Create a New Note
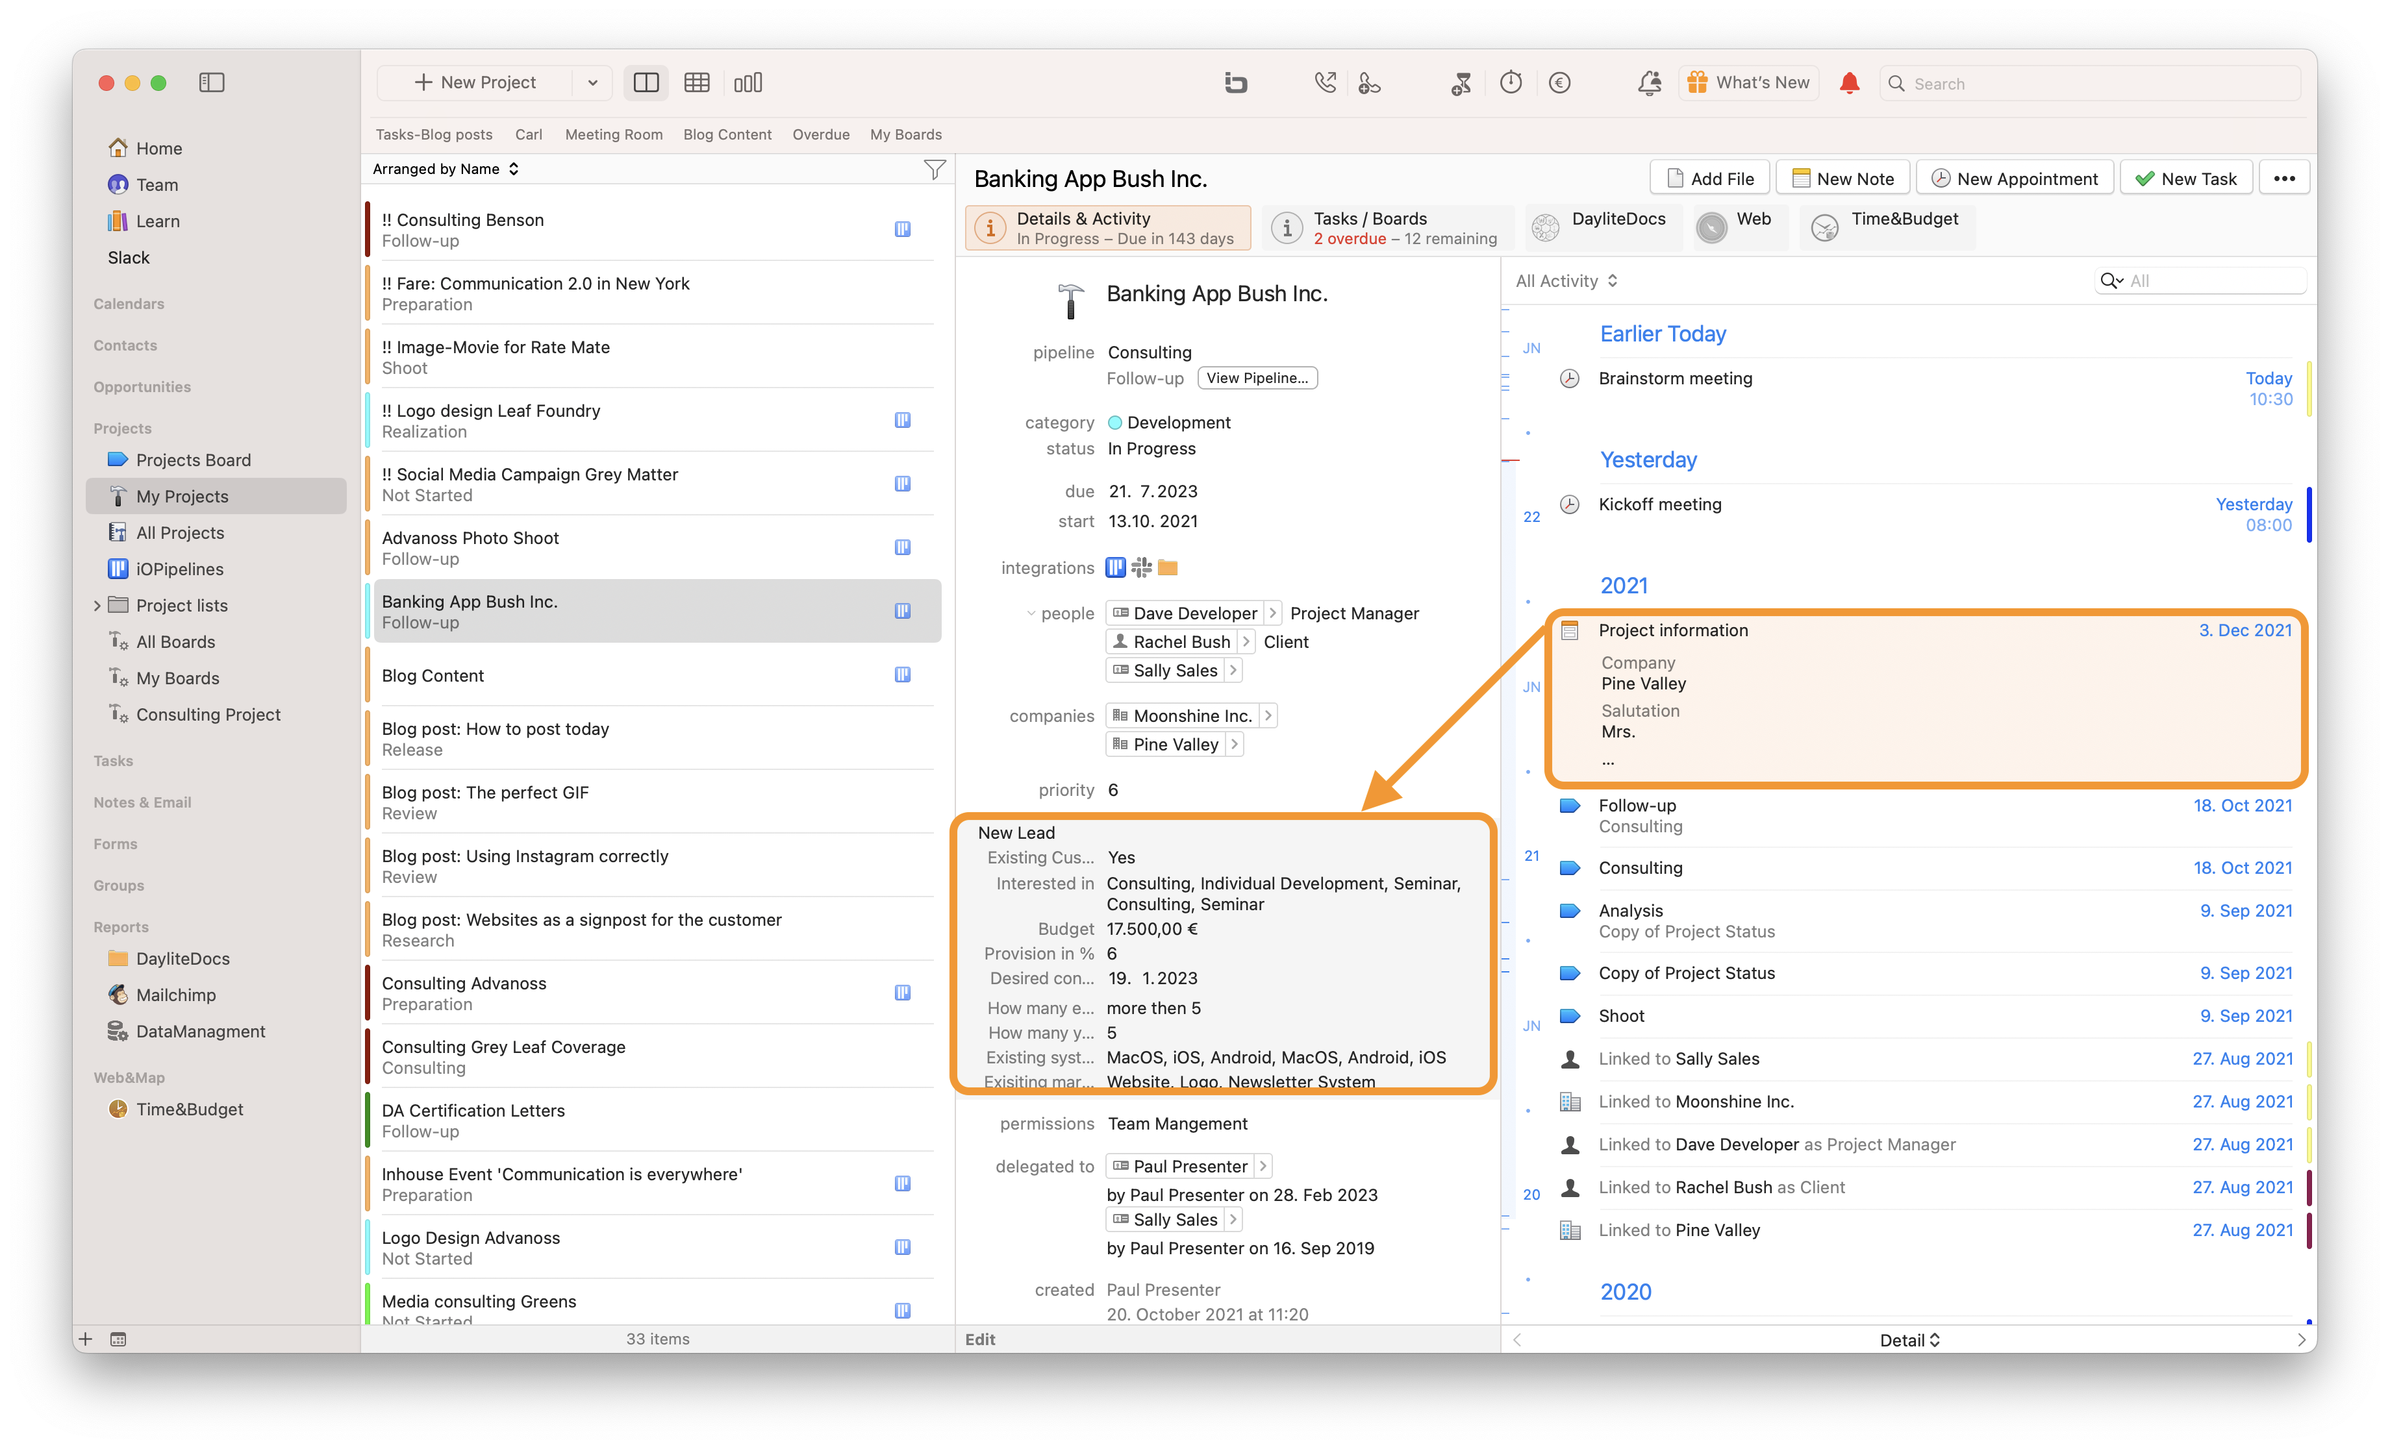The height and width of the screenshot is (1449, 2390). click(x=1842, y=179)
